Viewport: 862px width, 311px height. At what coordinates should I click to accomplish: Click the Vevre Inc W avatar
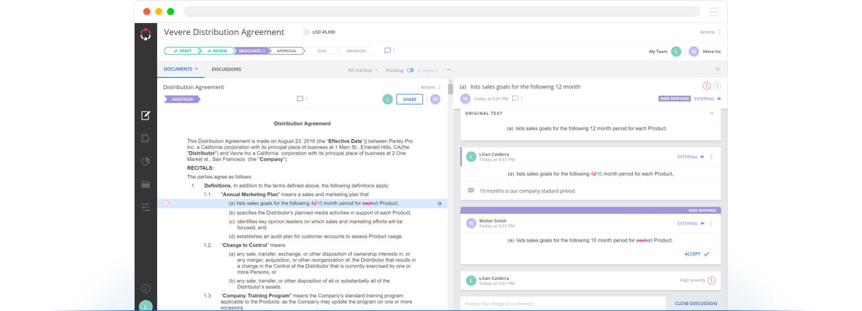[694, 51]
